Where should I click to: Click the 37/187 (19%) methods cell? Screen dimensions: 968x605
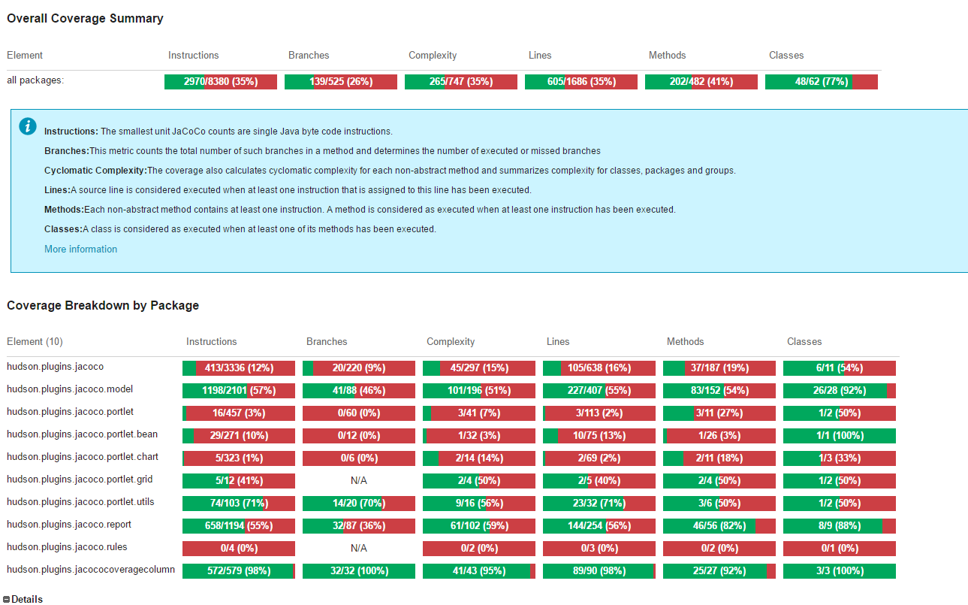[719, 368]
